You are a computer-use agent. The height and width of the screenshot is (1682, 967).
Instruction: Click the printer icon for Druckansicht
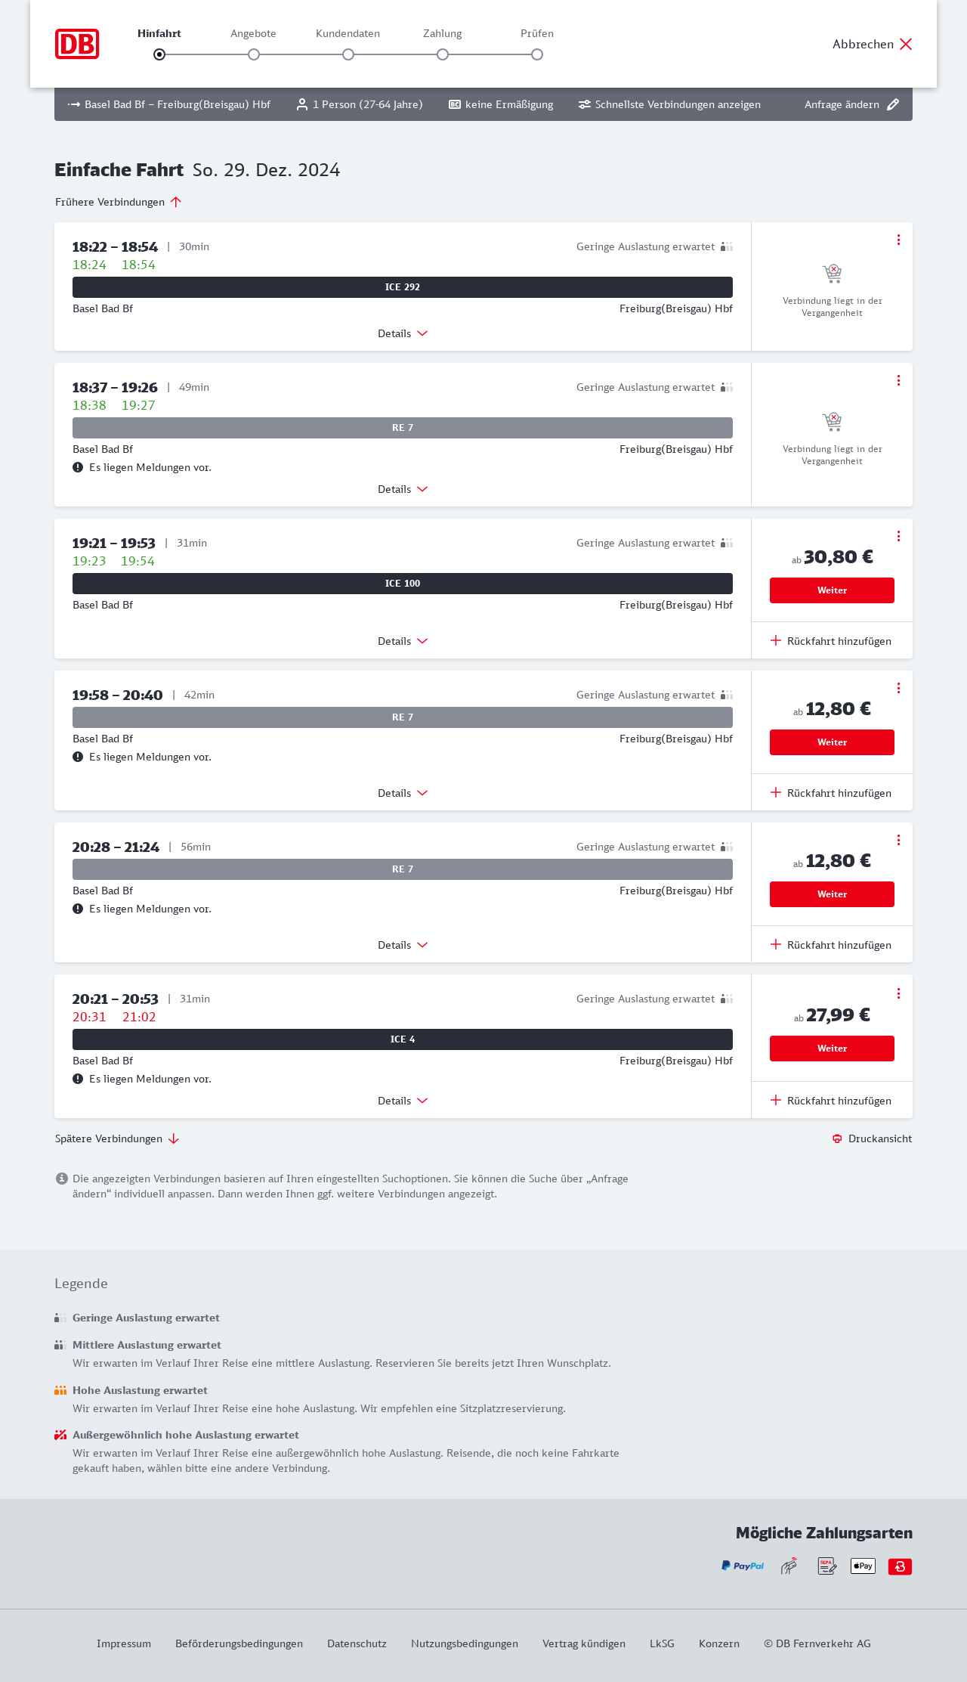(x=837, y=1138)
